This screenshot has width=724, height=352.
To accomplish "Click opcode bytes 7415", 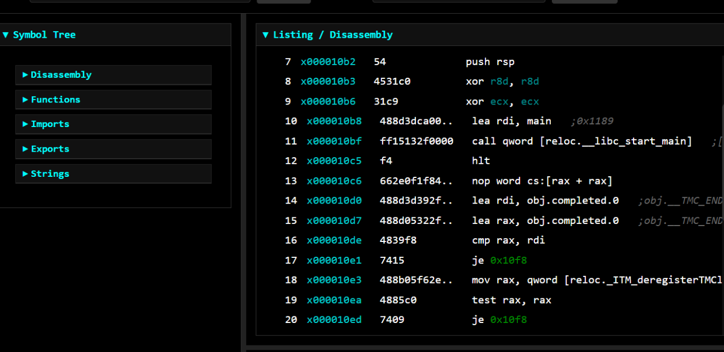I will click(392, 260).
